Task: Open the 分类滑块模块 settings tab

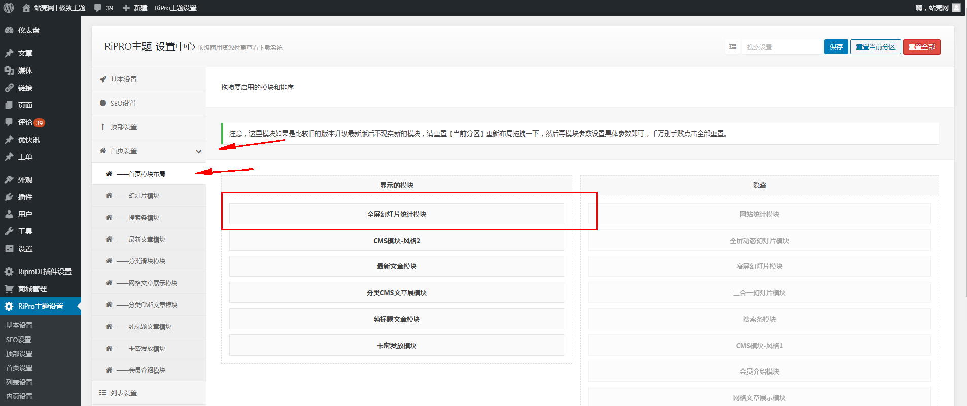Action: click(x=149, y=261)
